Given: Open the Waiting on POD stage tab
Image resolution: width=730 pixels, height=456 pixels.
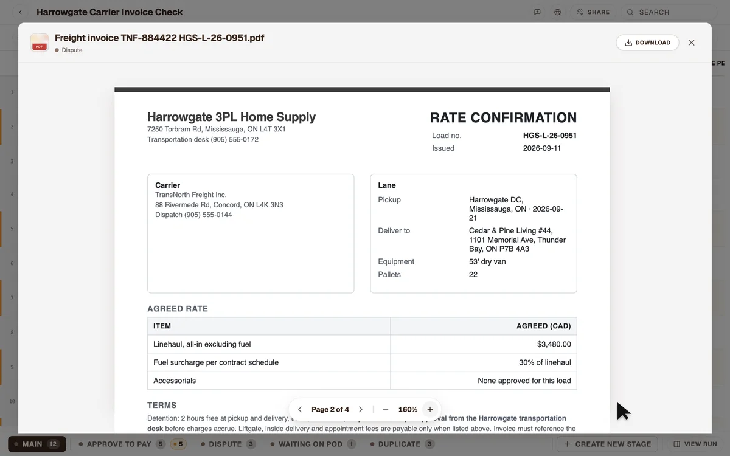Looking at the screenshot, I should (313, 444).
